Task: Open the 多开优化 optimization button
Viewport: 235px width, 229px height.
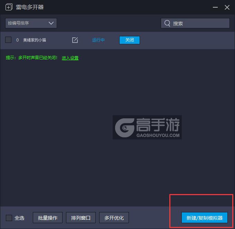Action: (114, 218)
